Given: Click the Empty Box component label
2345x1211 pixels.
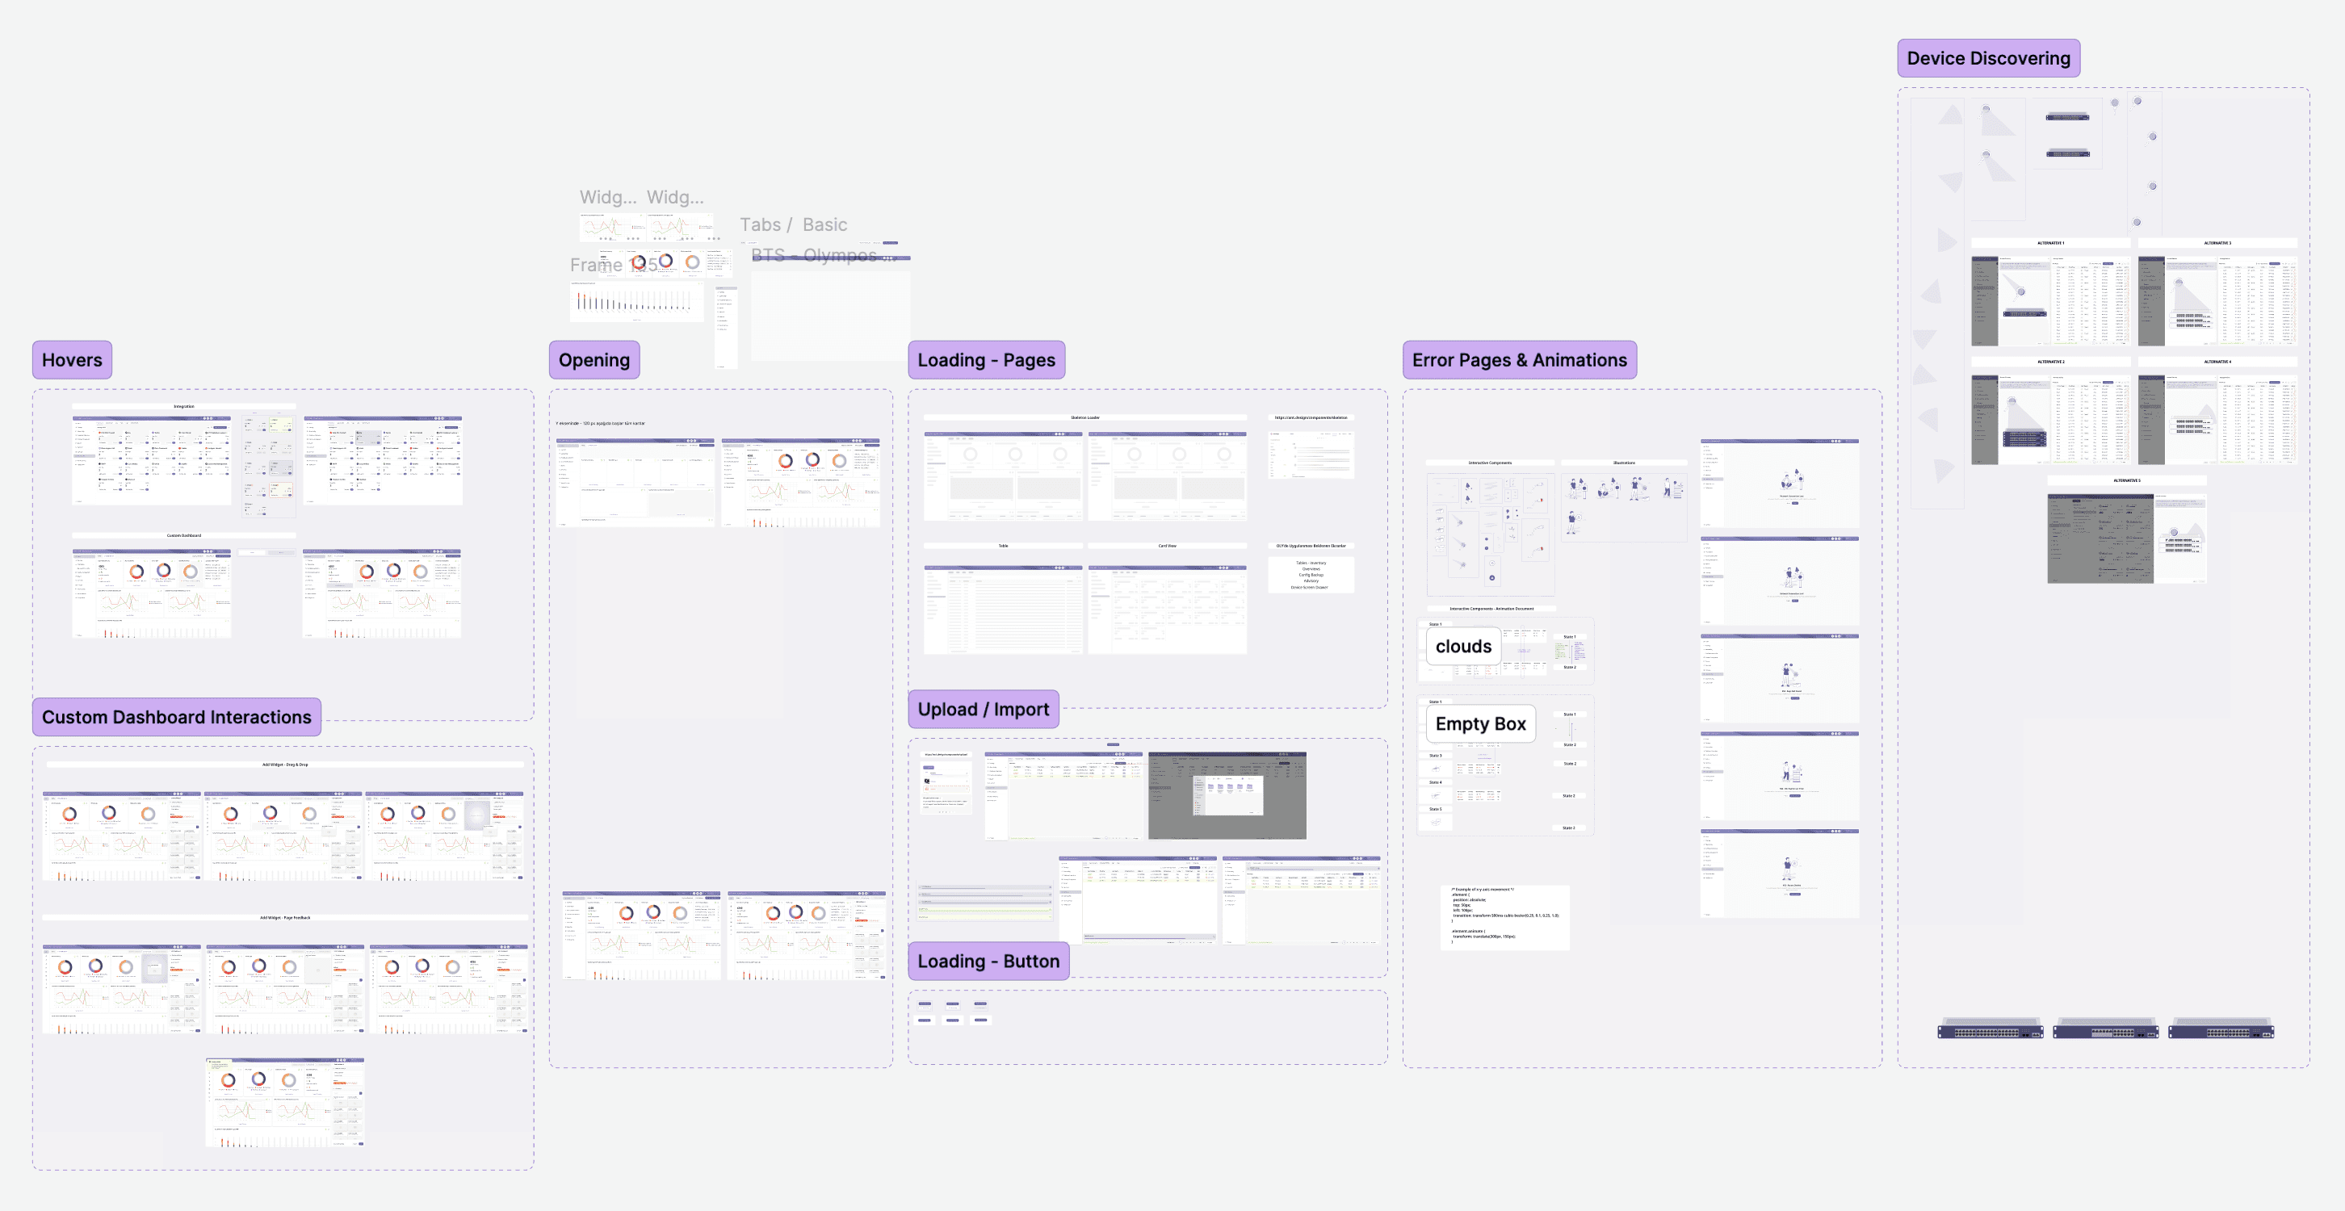Looking at the screenshot, I should (1479, 724).
